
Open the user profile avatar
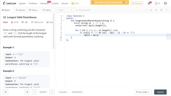[x=165, y=3]
